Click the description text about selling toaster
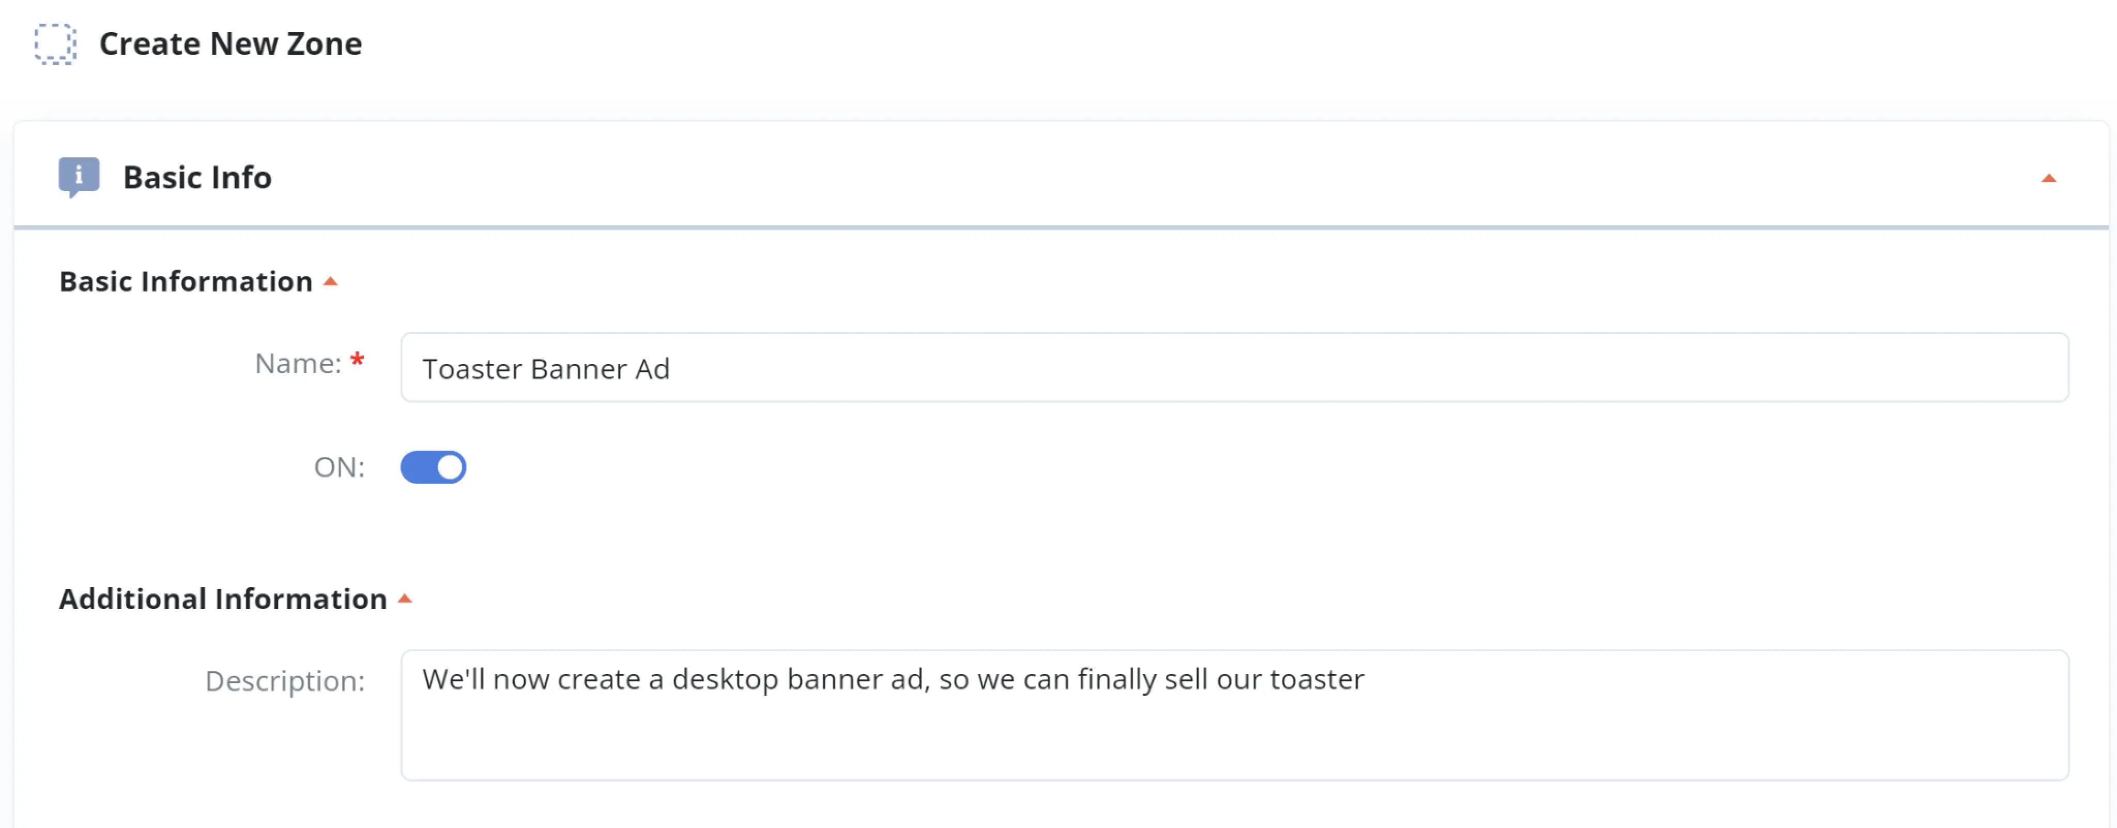 893,679
